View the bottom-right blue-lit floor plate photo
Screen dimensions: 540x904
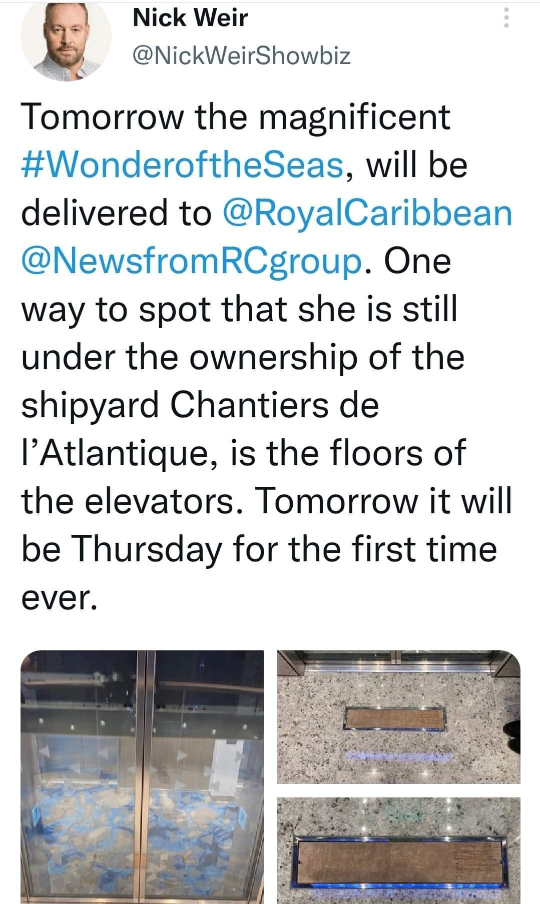coord(398,850)
